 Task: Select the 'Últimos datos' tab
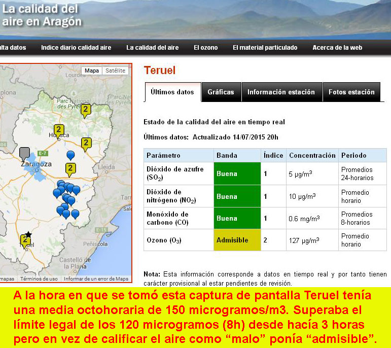pos(172,92)
